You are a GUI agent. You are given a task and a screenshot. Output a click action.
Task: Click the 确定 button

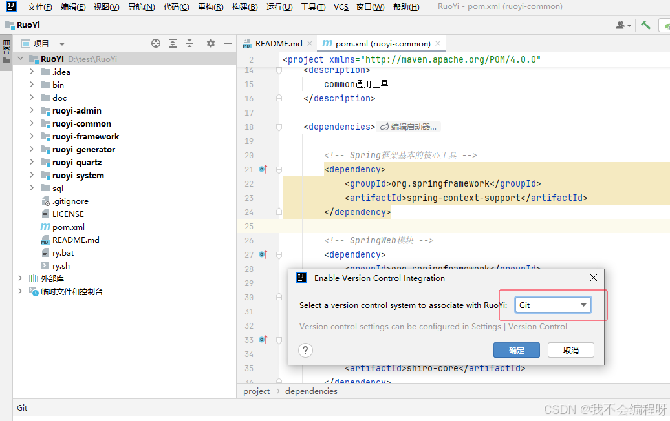[x=517, y=350]
